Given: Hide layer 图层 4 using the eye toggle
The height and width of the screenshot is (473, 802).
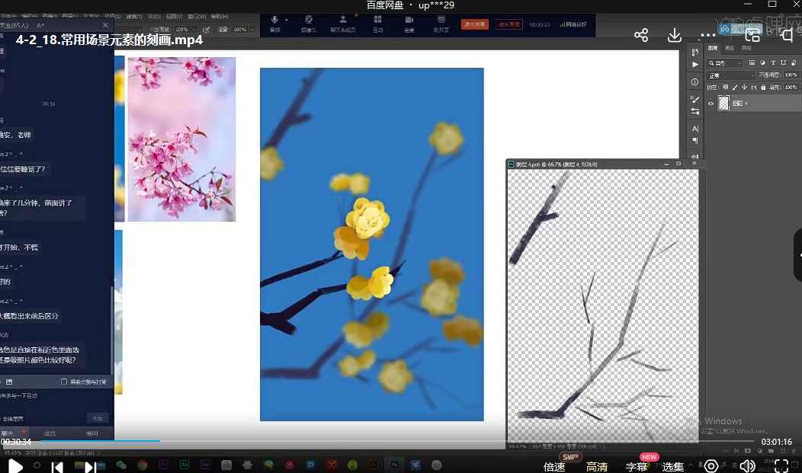Looking at the screenshot, I should [711, 103].
